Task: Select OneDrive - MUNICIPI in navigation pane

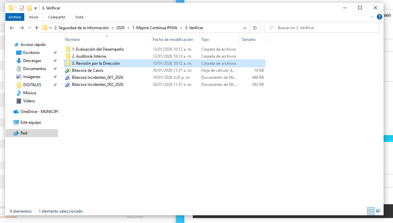Action: (x=35, y=112)
